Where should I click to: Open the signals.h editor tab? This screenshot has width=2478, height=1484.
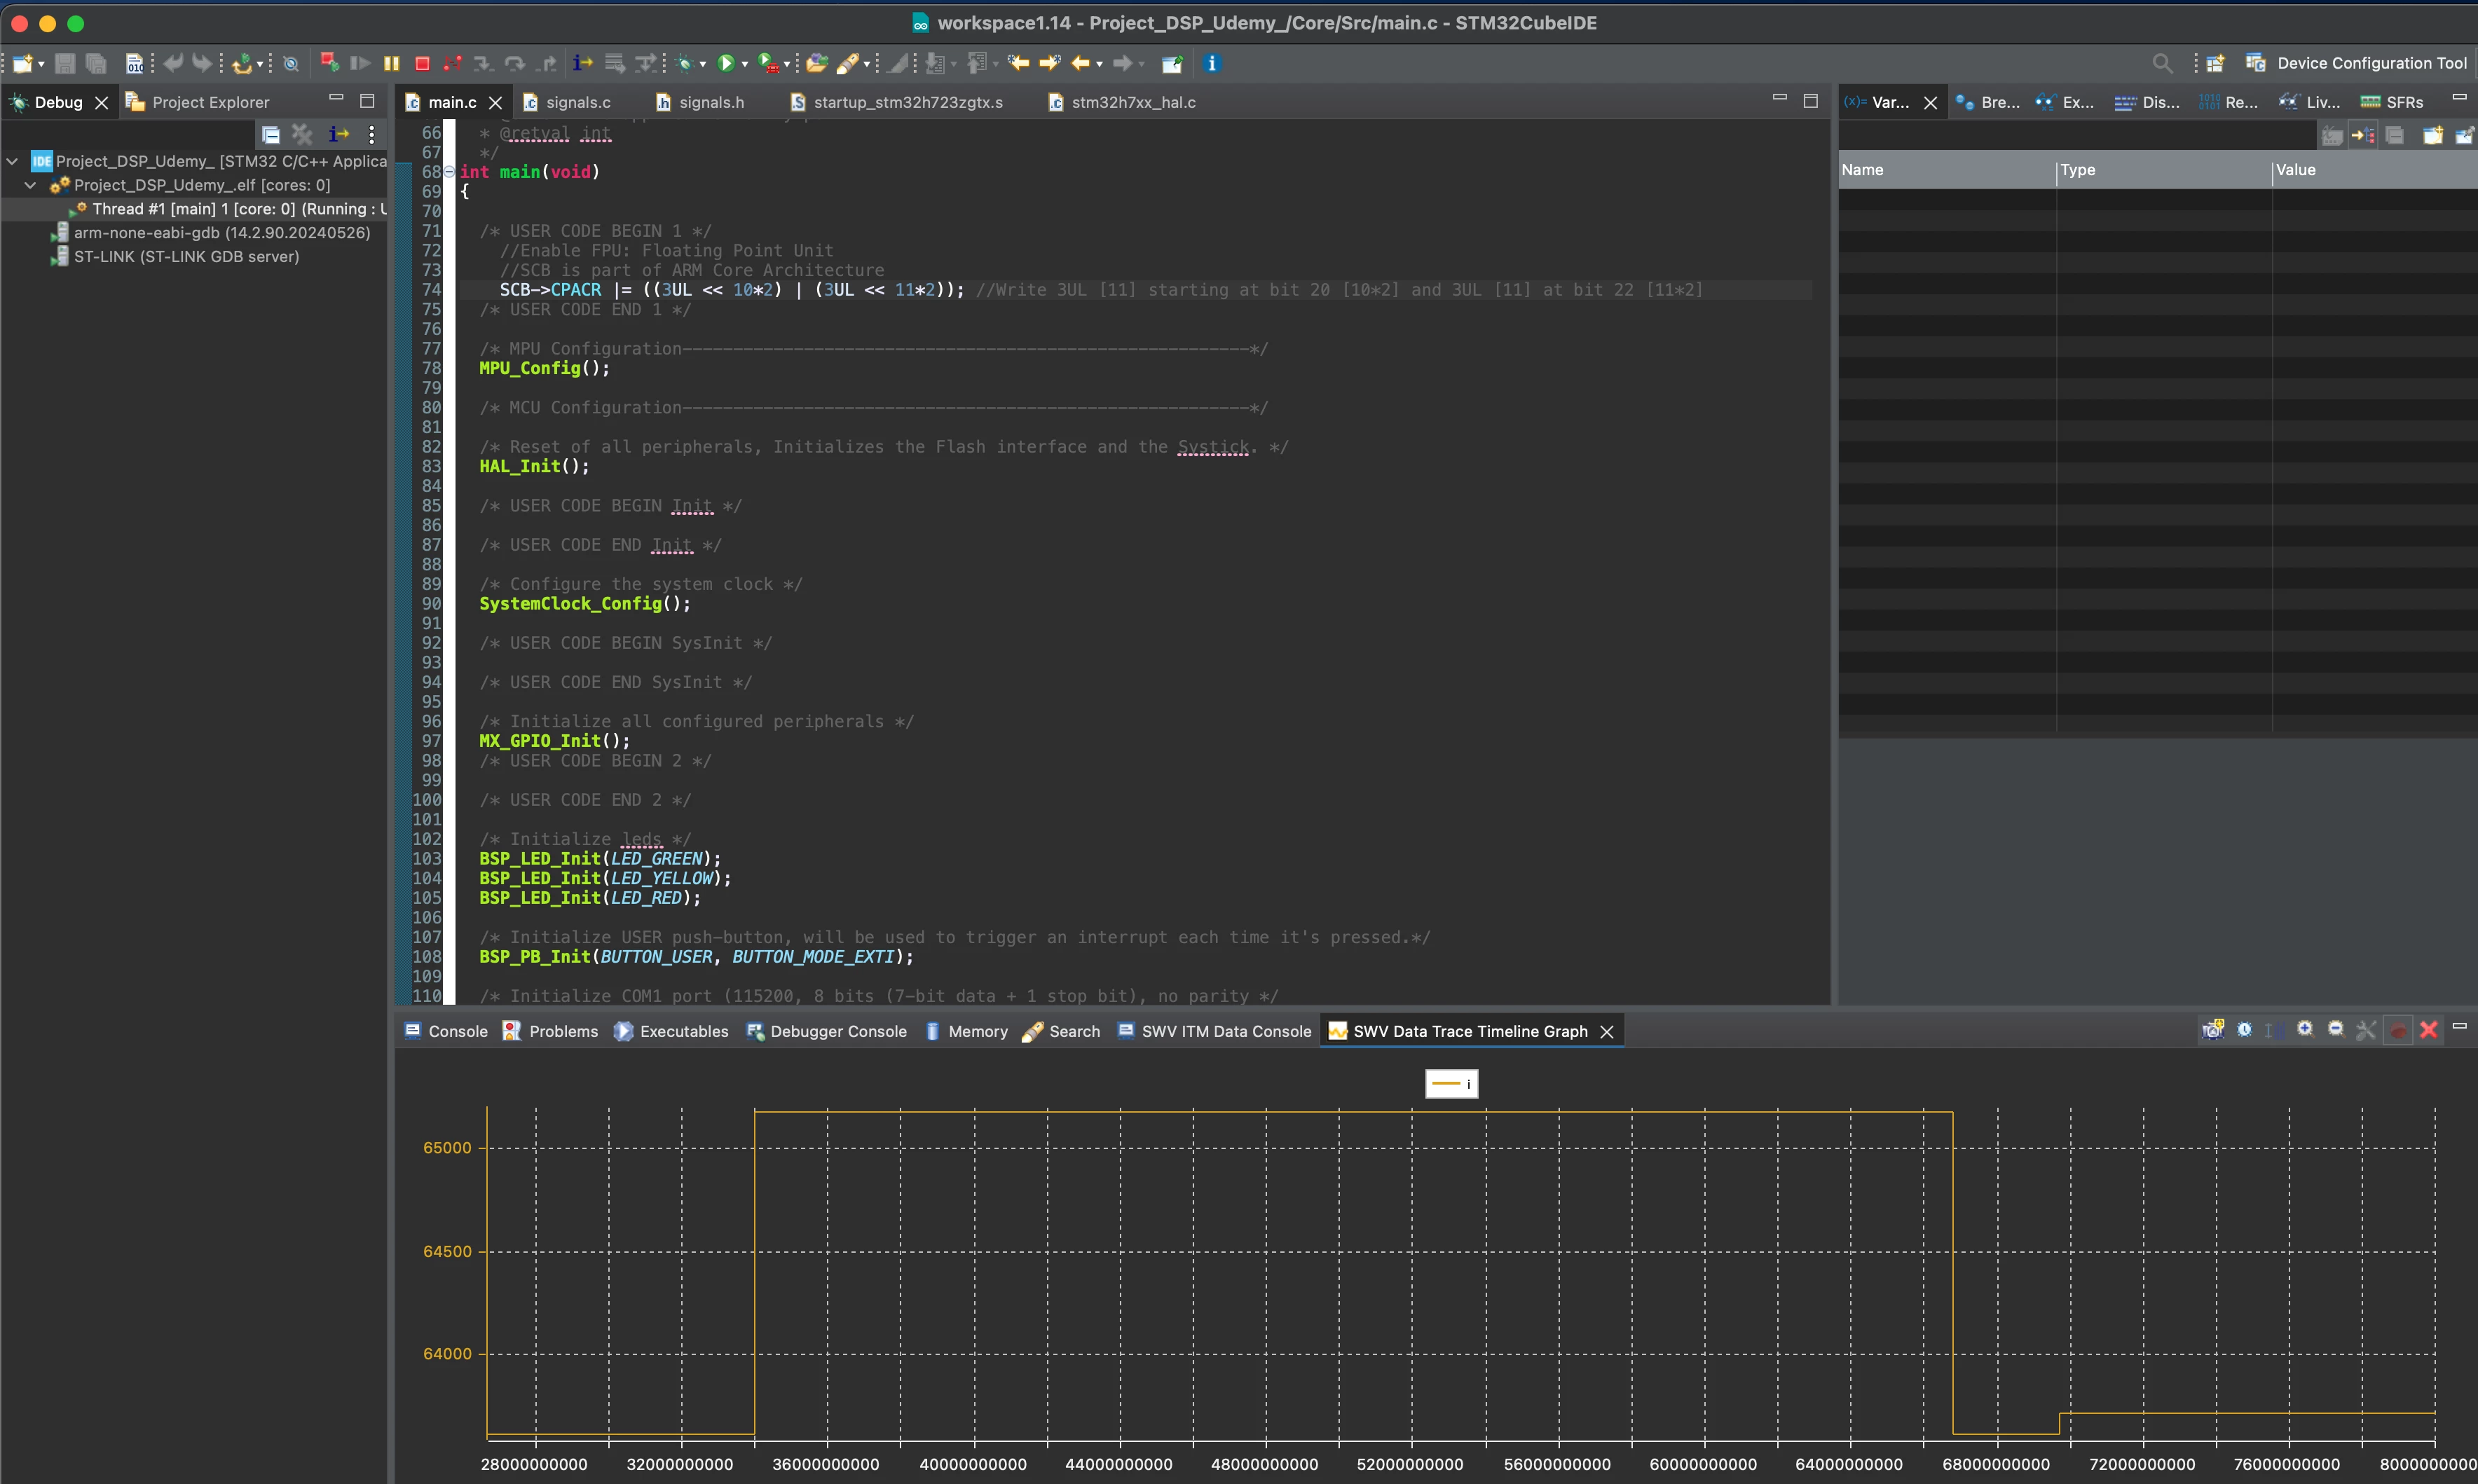700,102
